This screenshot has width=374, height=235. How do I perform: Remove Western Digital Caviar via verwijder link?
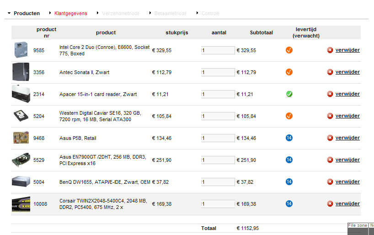click(347, 116)
